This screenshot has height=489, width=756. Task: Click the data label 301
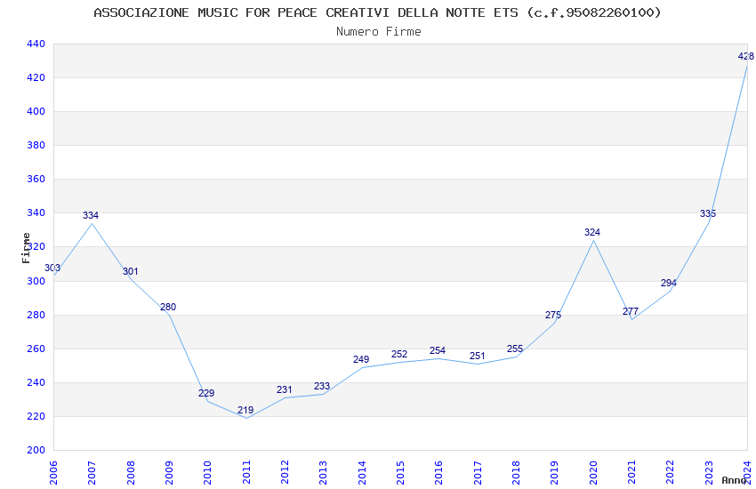point(130,271)
